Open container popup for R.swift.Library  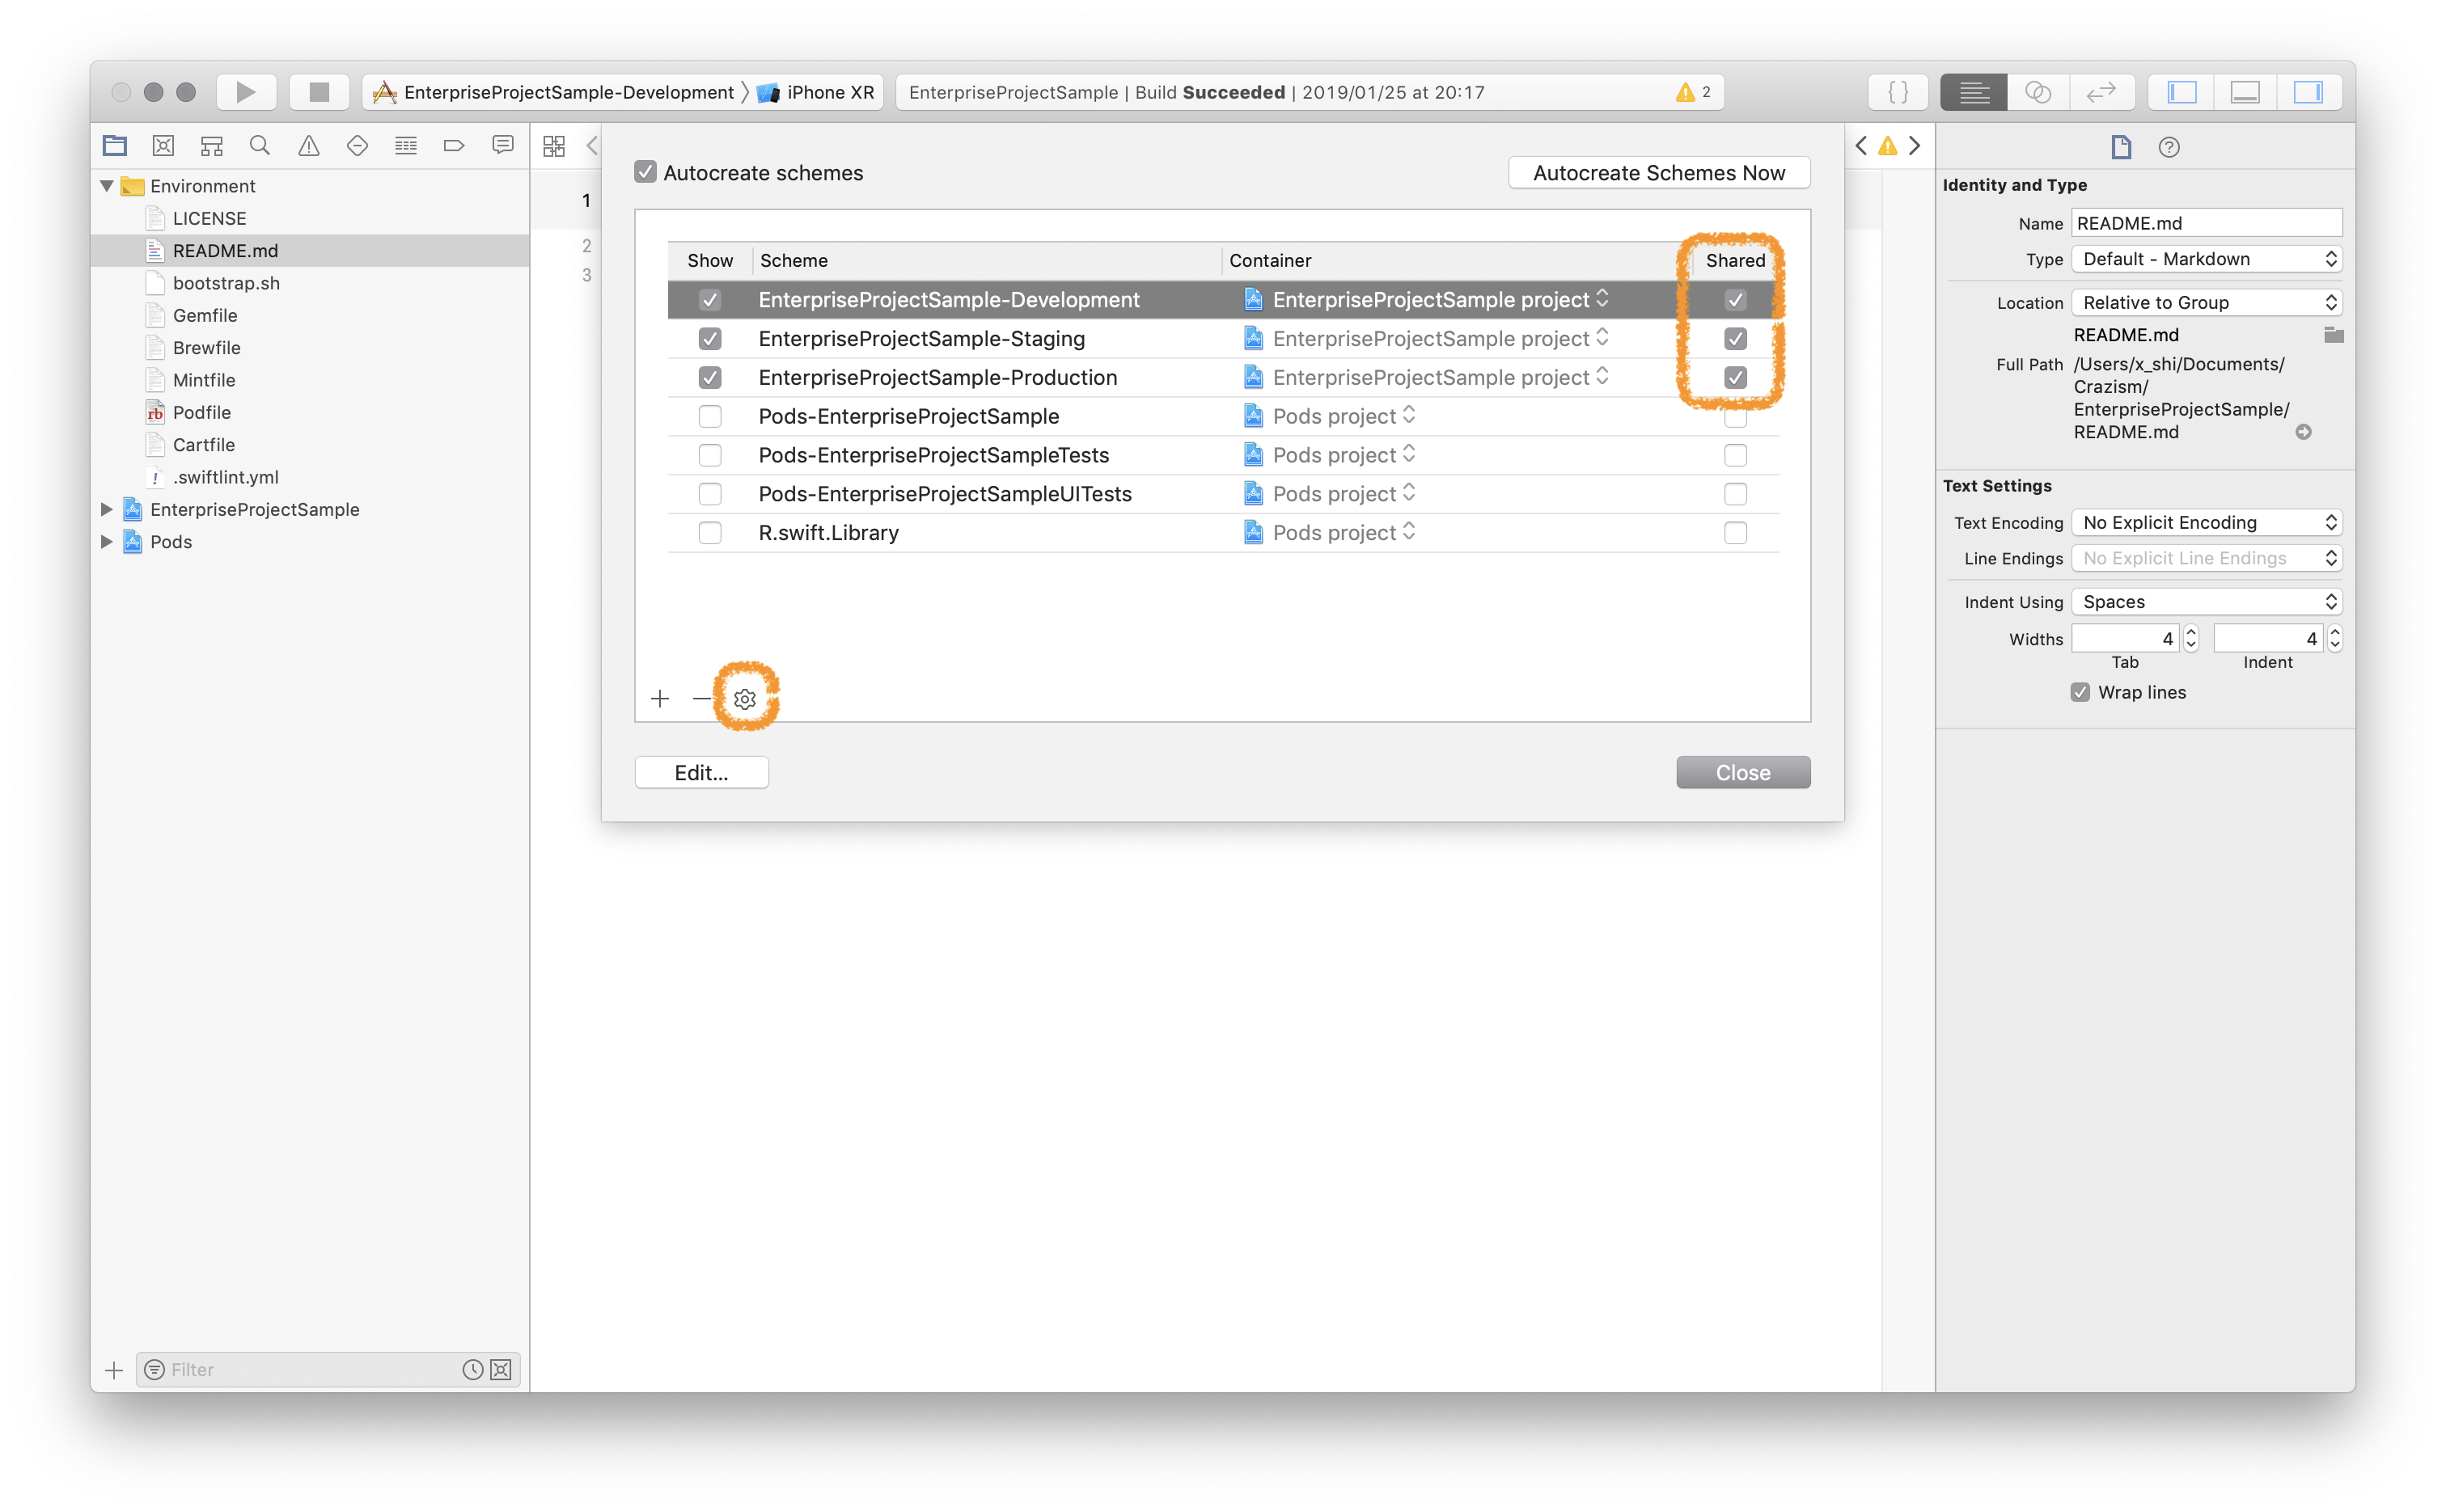click(x=1331, y=533)
